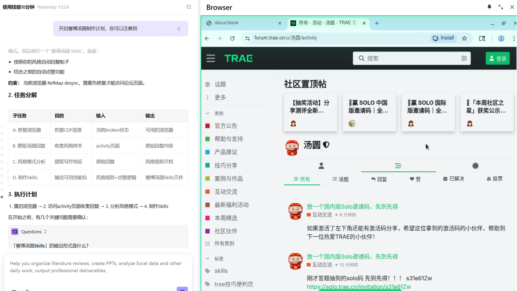The height and width of the screenshot is (291, 517).
Task: Collapse the Questions block
Action: (x=45, y=232)
